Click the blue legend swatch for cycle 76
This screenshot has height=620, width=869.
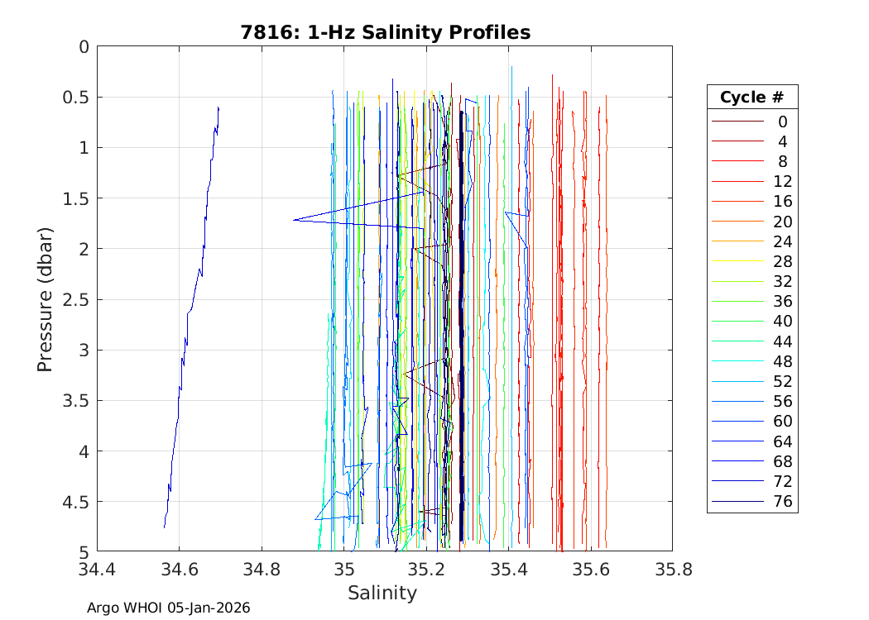tap(737, 502)
